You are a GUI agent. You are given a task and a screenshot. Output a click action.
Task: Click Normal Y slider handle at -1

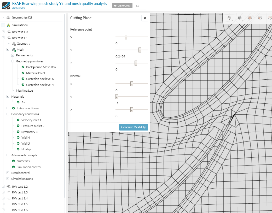[117, 97]
